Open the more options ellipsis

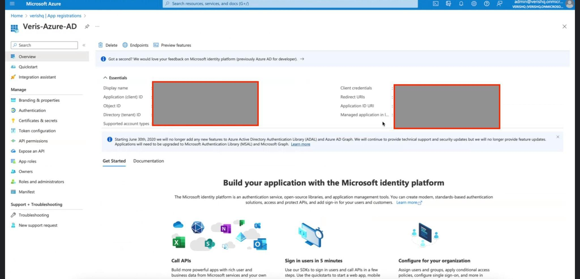pyautogui.click(x=97, y=27)
